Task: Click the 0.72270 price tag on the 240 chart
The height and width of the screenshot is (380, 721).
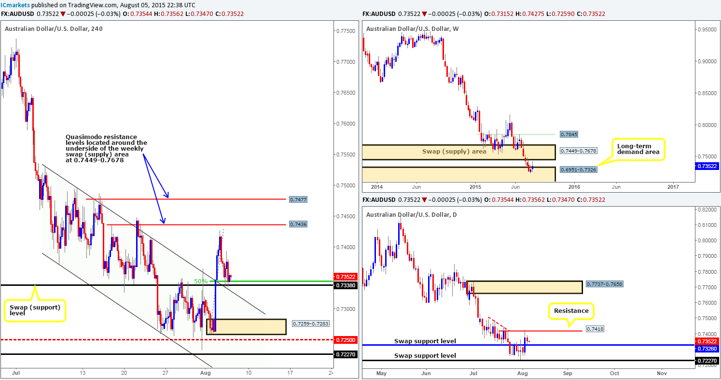Action: [346, 354]
